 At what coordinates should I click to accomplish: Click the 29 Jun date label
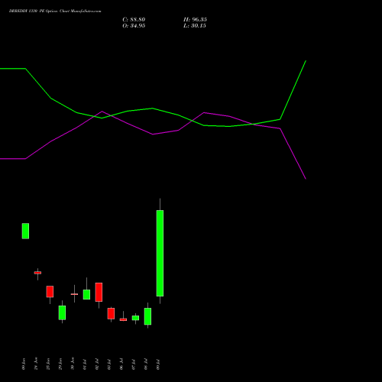pos(60,364)
